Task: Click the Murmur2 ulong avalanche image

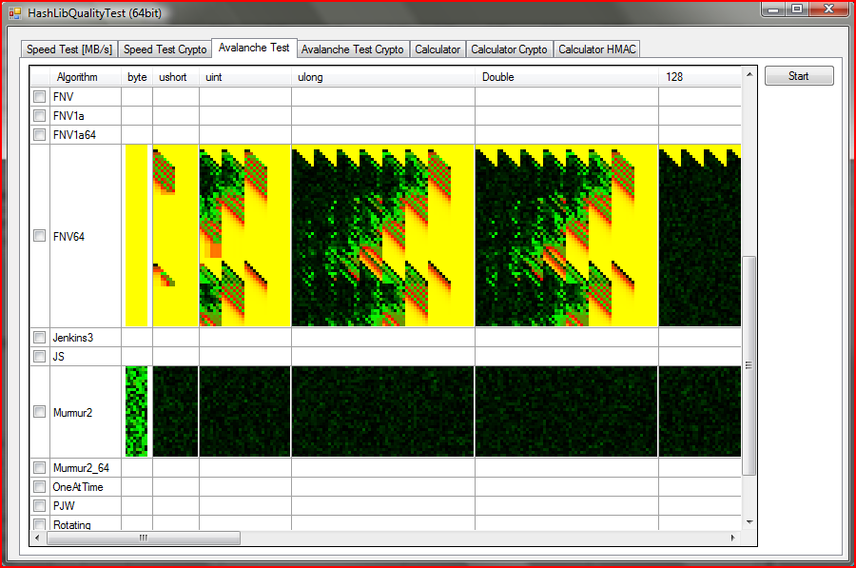Action: click(x=383, y=411)
